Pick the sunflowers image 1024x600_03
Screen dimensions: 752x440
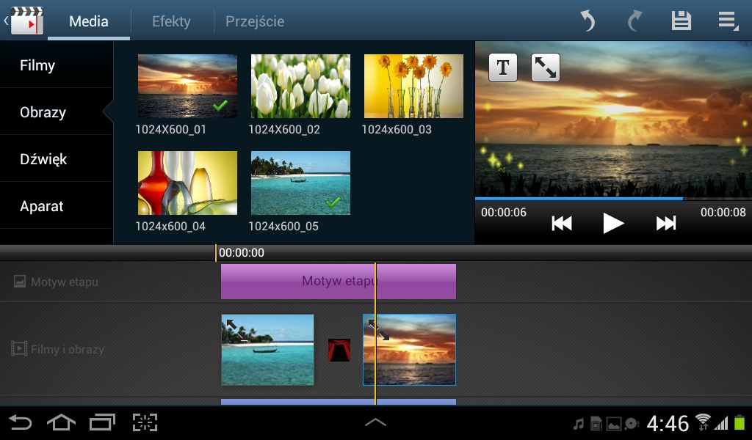[x=414, y=87]
